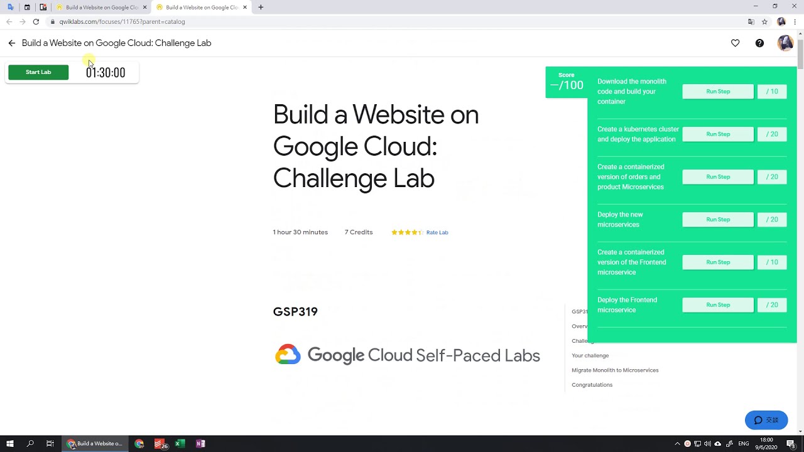804x452 pixels.
Task: Click the green Start Lab button
Action: (x=38, y=72)
